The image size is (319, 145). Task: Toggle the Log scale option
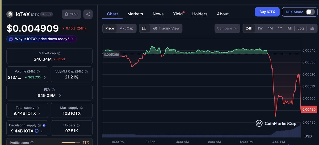pos(300,28)
